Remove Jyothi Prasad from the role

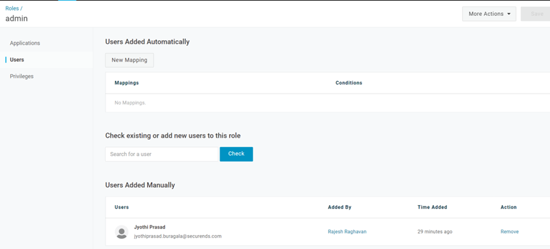point(509,232)
